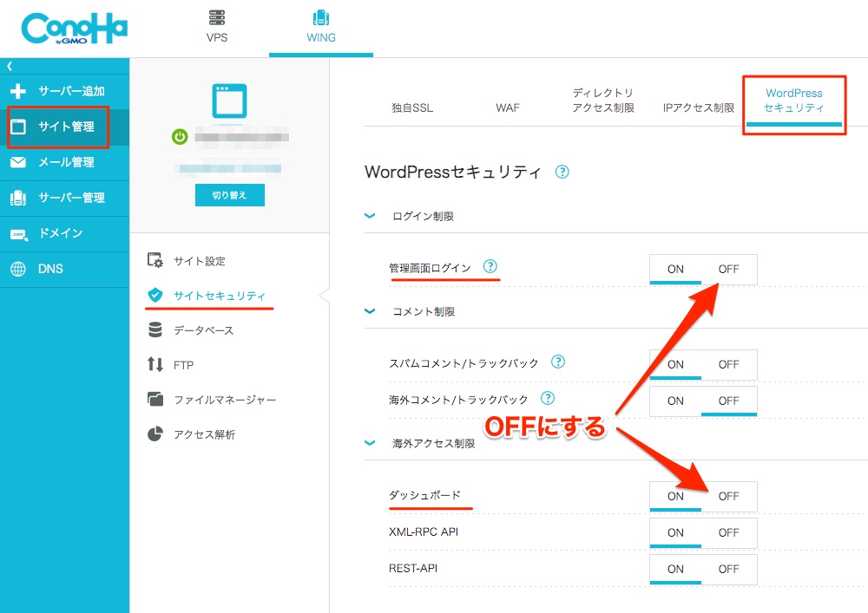
Task: Collapse the コメント制限 section chevron
Action: point(370,312)
